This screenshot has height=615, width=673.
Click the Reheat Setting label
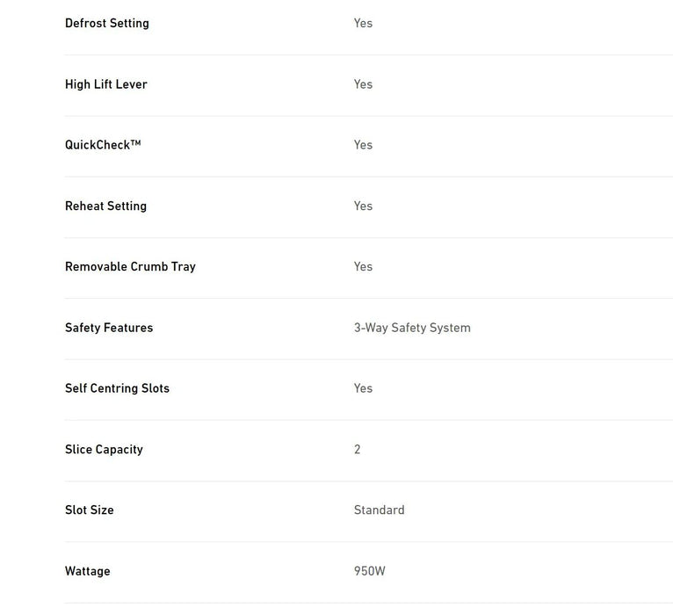(x=105, y=206)
